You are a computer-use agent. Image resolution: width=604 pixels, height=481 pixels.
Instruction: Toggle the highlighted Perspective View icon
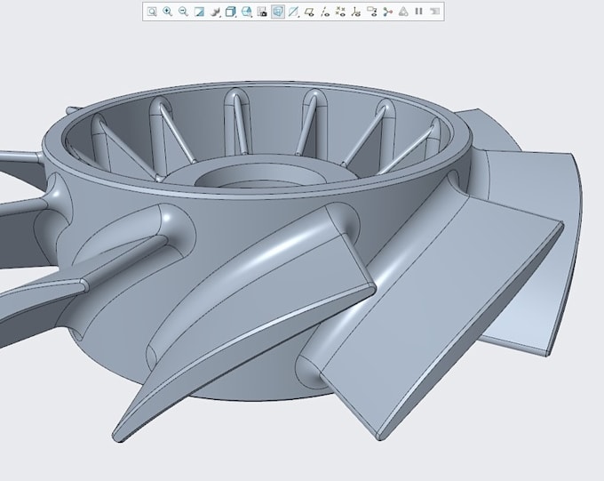(x=278, y=12)
